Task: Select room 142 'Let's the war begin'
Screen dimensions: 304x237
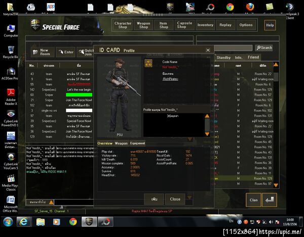Action: point(60,90)
